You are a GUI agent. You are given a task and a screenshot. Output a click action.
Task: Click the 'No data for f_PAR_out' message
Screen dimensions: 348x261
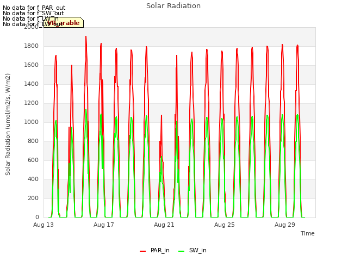point(34,8)
